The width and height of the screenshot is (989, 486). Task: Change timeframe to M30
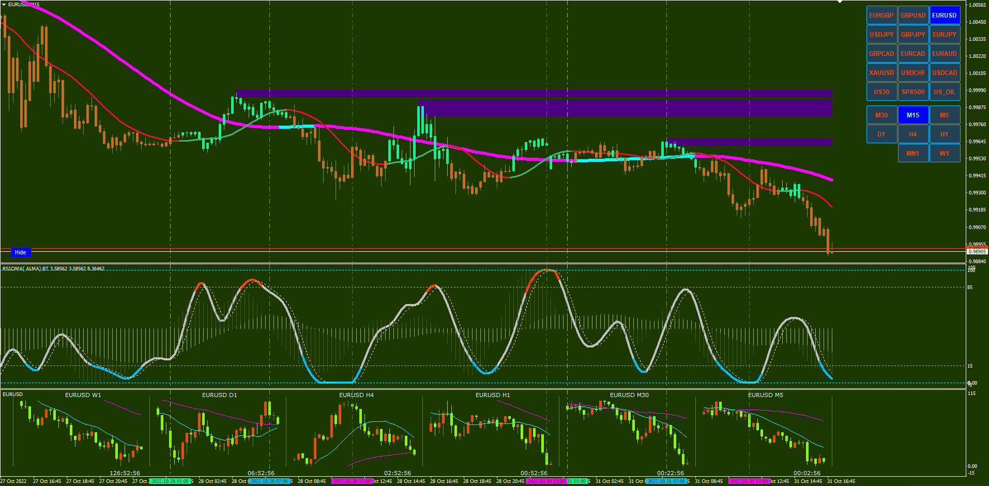click(x=881, y=115)
